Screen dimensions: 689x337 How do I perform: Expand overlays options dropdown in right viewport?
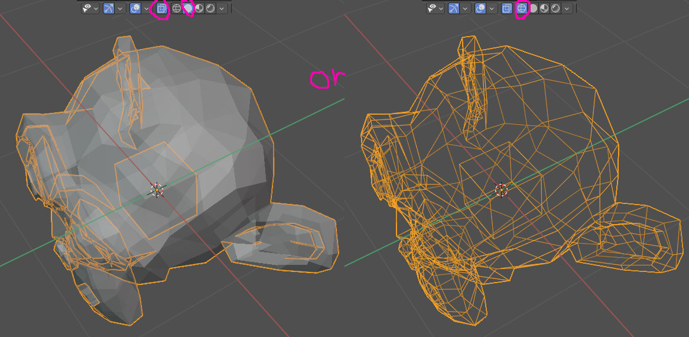tap(492, 8)
